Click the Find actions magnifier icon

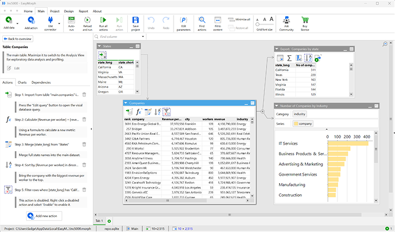(202, 20)
